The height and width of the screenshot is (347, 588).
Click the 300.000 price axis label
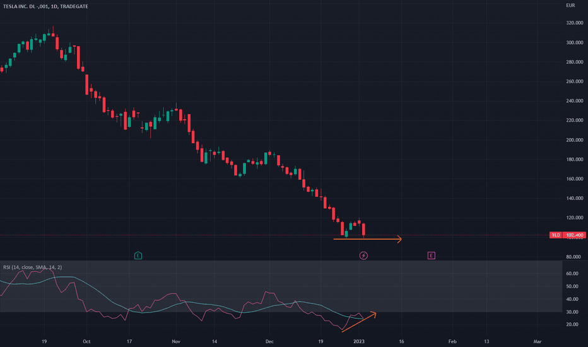[575, 42]
